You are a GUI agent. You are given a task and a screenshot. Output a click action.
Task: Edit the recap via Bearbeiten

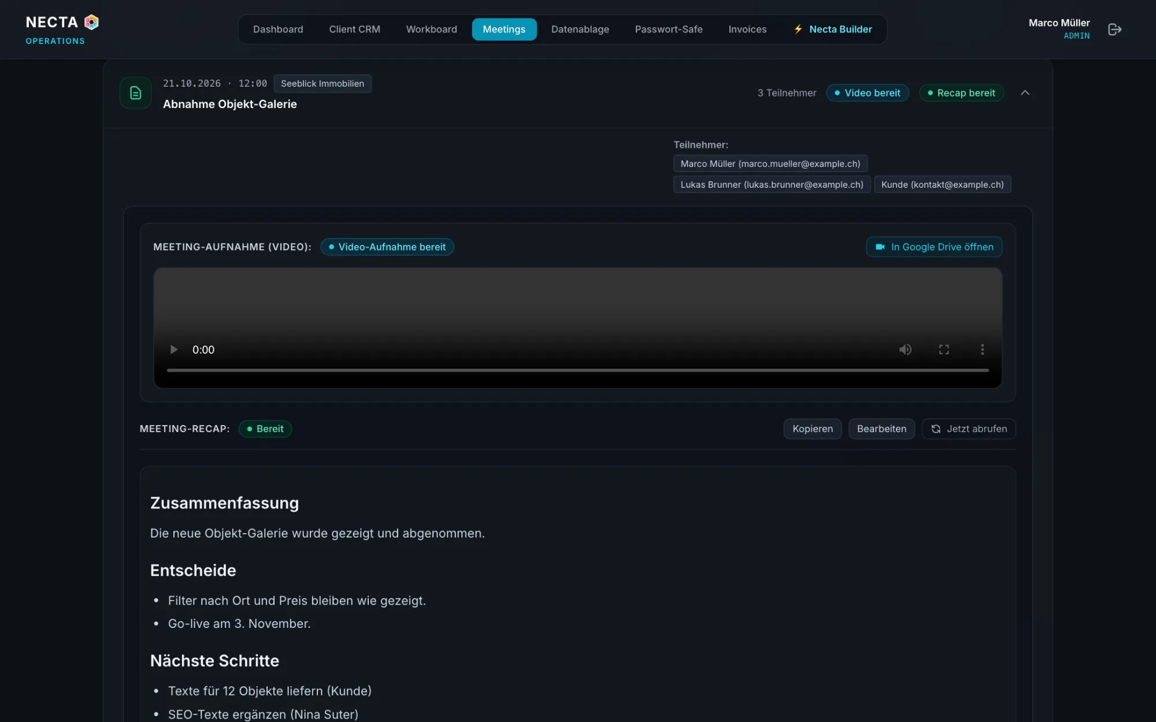point(881,429)
